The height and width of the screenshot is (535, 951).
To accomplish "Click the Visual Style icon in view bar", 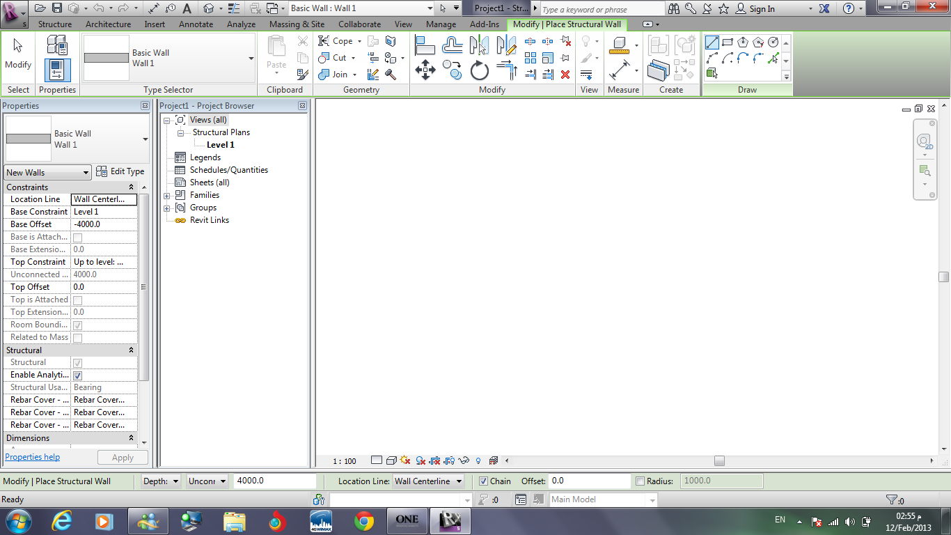I will [391, 460].
